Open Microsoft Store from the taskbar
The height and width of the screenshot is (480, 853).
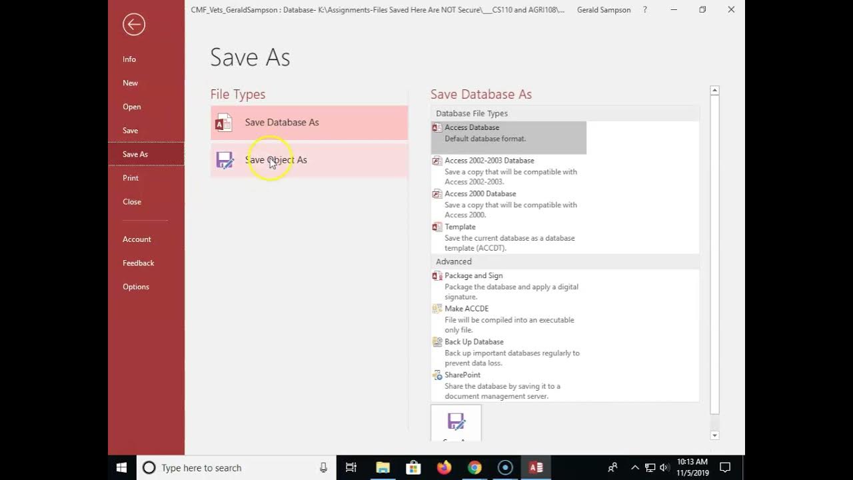click(413, 468)
